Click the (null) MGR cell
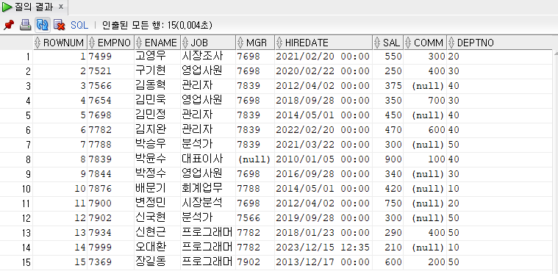 coord(255,159)
